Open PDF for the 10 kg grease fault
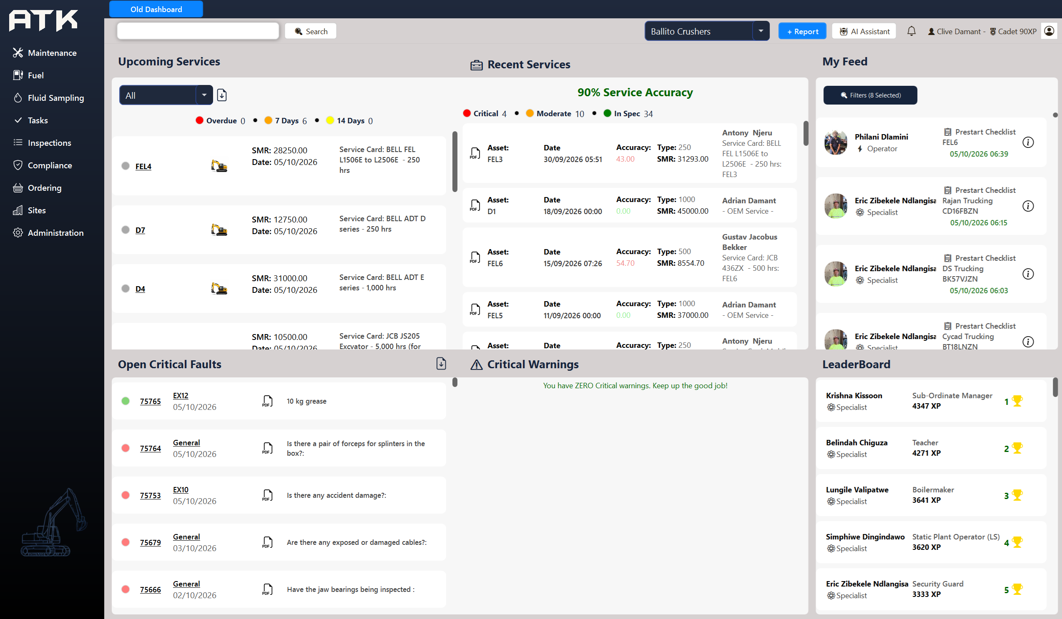Image resolution: width=1062 pixels, height=619 pixels. 267,401
